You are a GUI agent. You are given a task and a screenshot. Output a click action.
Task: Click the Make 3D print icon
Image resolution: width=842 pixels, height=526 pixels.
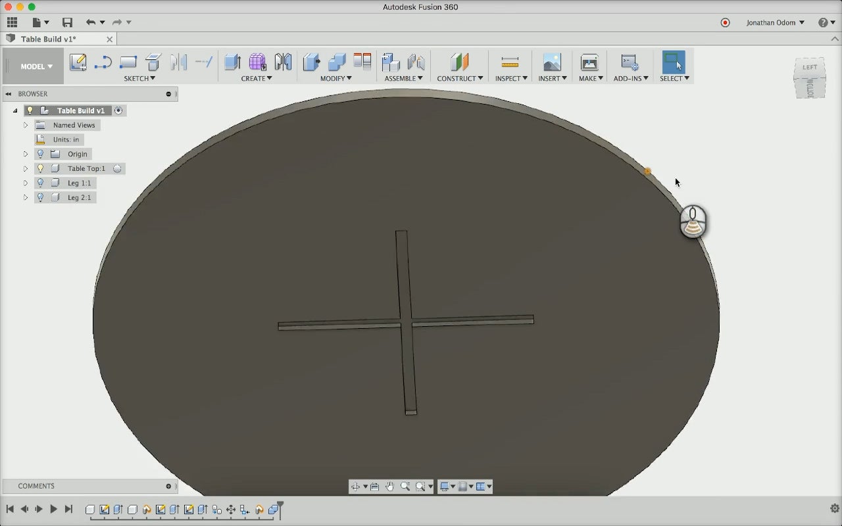point(589,62)
